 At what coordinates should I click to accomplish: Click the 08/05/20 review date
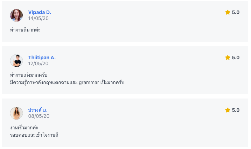click(39, 116)
